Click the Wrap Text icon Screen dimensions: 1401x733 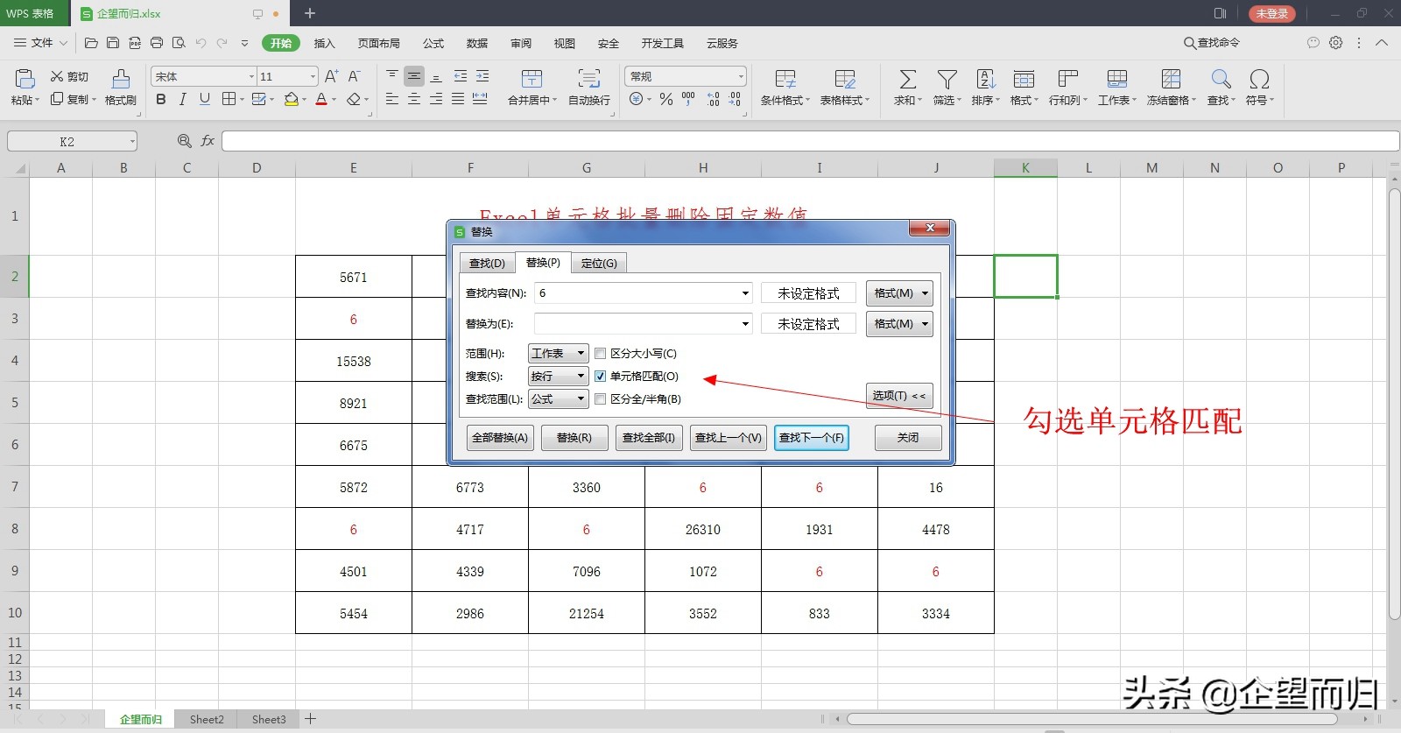[x=589, y=79]
